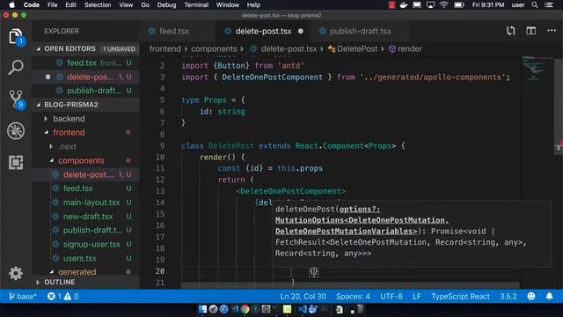The image size is (563, 317).
Task: Expand the backend folder
Action: (46, 119)
